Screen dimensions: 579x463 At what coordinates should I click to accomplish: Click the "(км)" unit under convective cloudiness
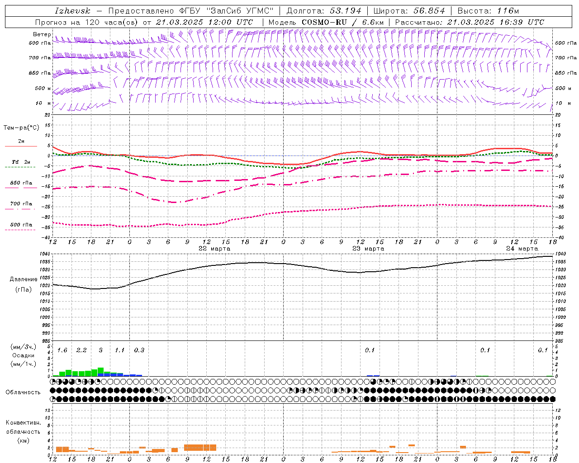point(24,440)
